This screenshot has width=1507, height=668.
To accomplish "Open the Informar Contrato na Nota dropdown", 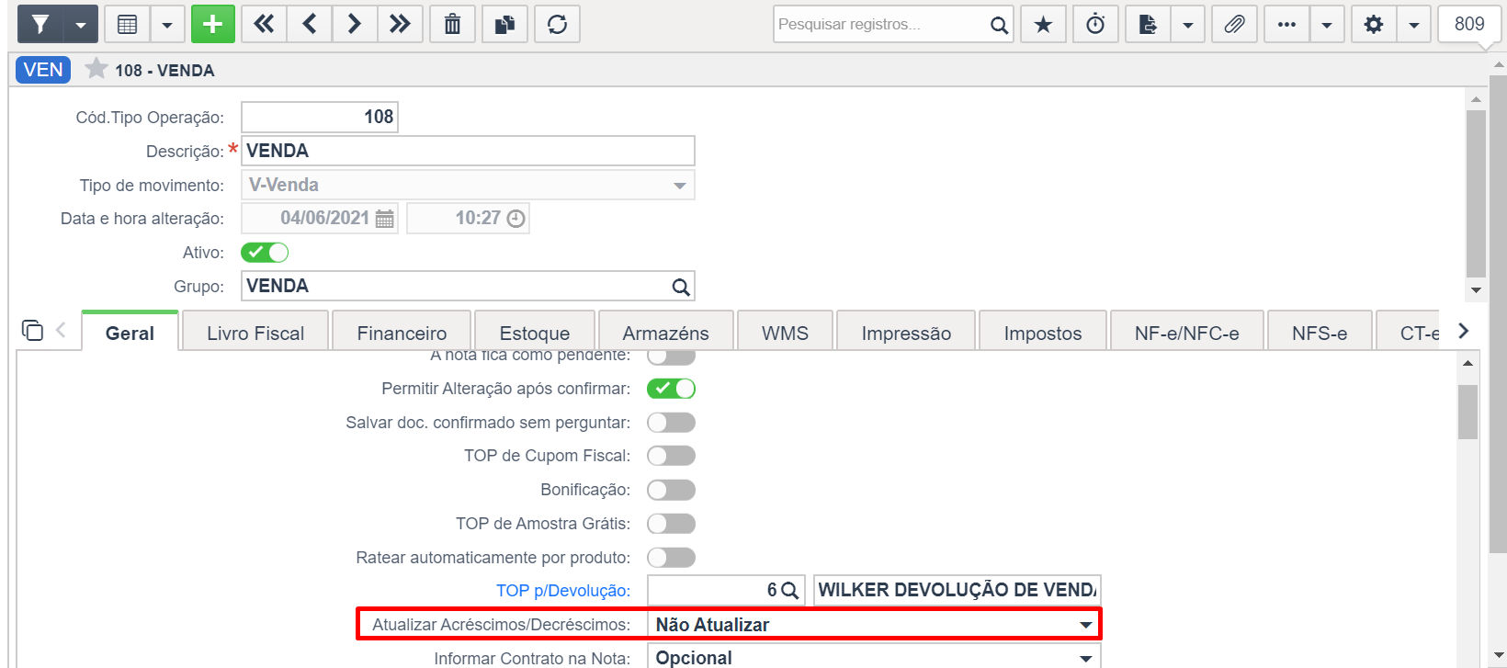I will (x=874, y=658).
